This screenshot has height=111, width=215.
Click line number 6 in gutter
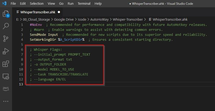(x=22, y=49)
